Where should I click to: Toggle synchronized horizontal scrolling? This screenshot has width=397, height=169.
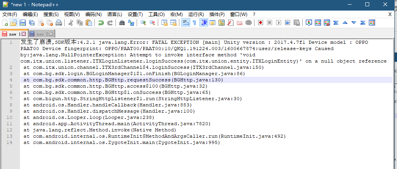[x=173, y=23]
